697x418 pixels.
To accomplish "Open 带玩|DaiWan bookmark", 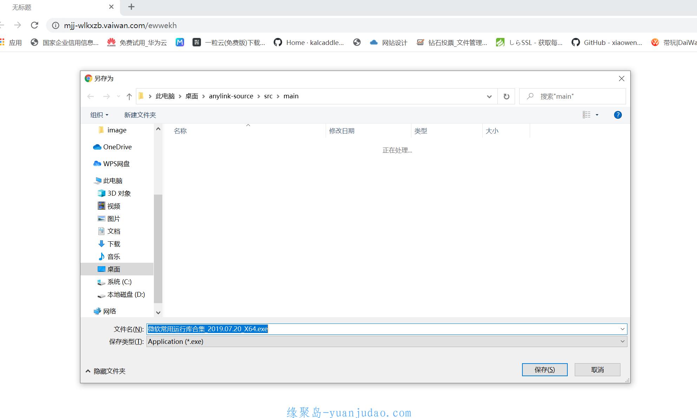I will click(674, 43).
